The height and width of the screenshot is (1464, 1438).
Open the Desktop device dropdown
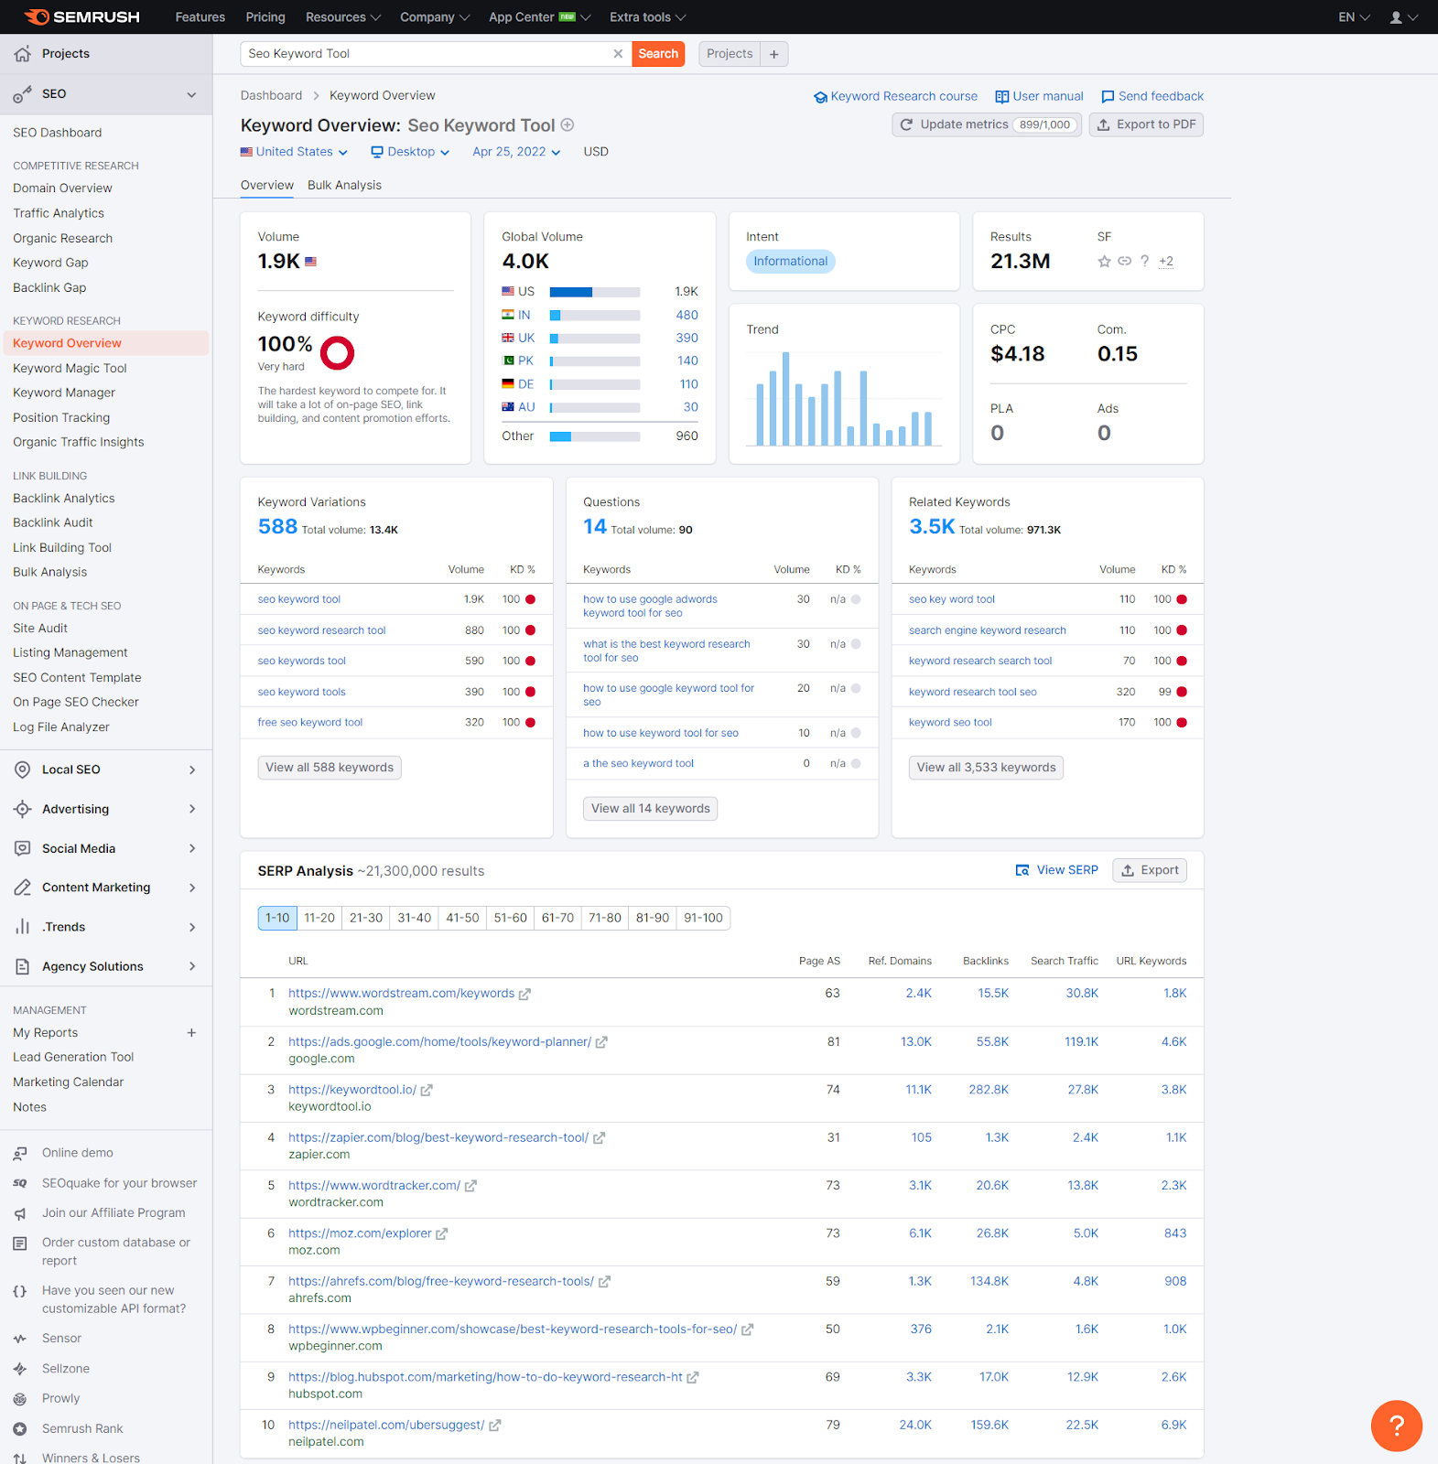click(x=410, y=152)
